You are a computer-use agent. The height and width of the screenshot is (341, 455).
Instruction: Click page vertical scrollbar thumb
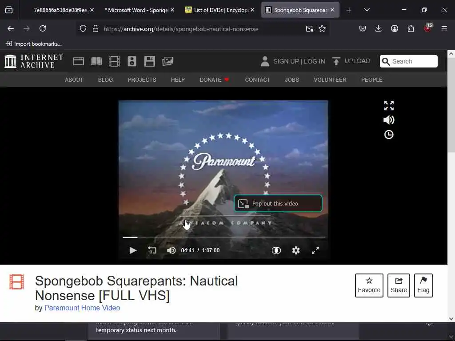click(451, 104)
